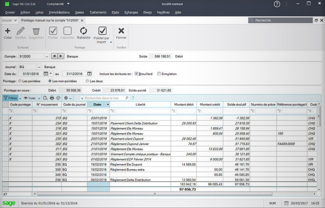Click the Filtres button

tap(10, 98)
